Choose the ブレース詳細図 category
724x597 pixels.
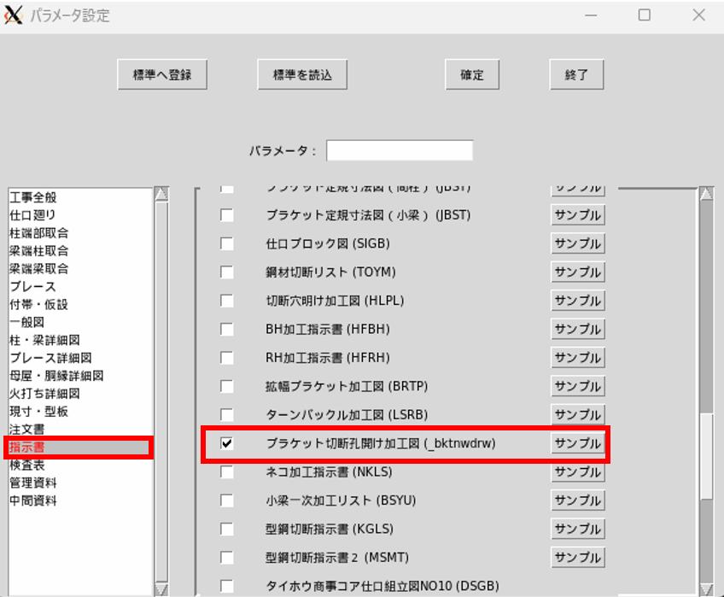[x=50, y=358]
